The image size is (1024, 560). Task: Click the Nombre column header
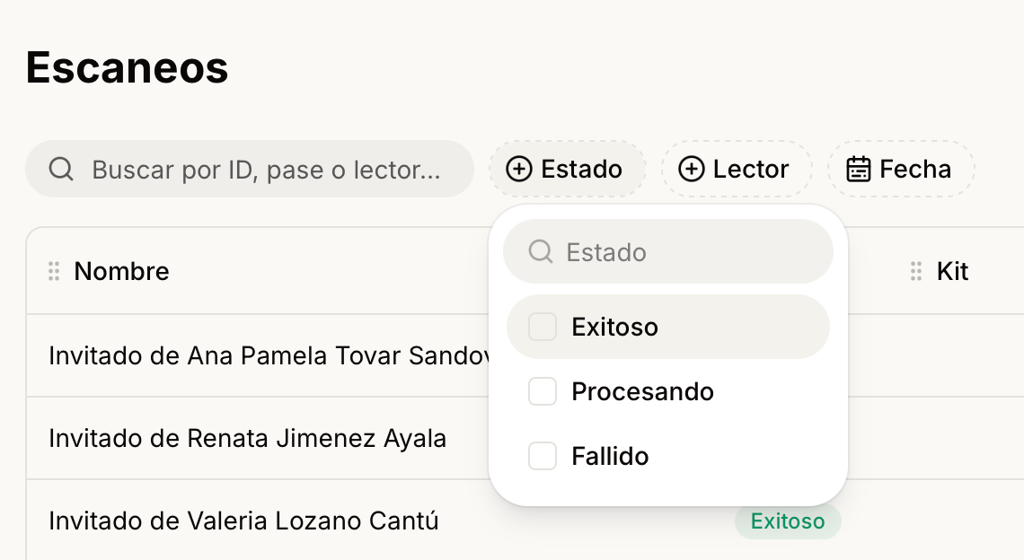point(121,271)
